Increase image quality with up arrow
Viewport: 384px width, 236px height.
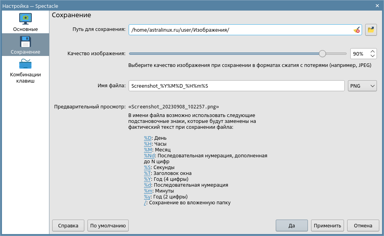(x=373, y=52)
